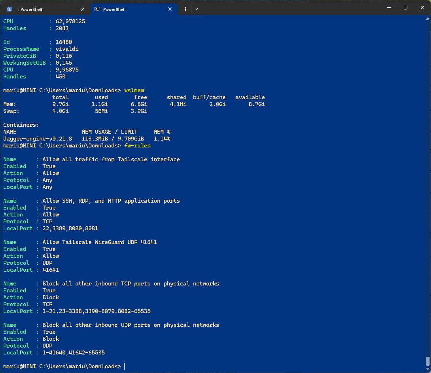Image resolution: width=431 pixels, height=373 pixels.
Task: Click LocalPort value 22,3389,8080,8081
Action: tap(71, 228)
